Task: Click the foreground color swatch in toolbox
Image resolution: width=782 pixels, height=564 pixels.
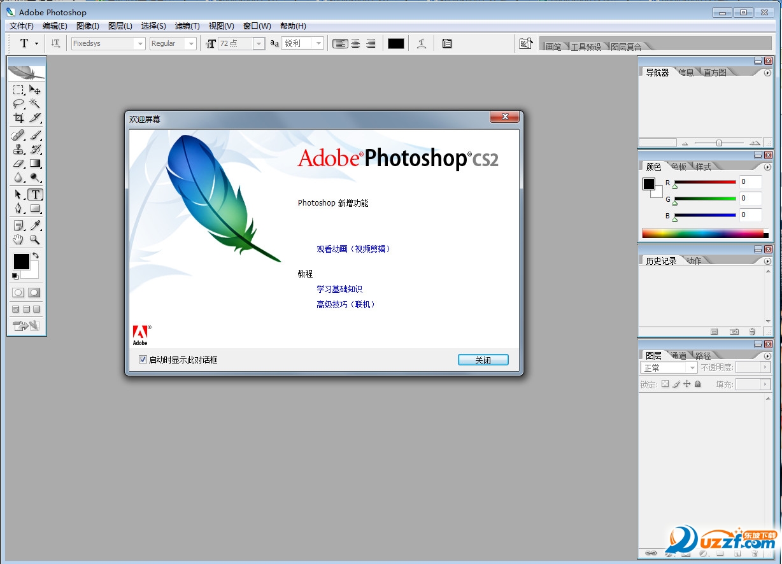Action: (x=22, y=261)
